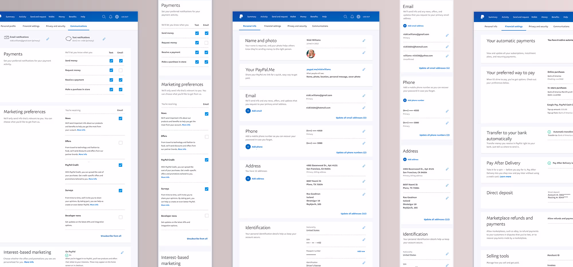Edit the Name and photo section
The width and height of the screenshot is (573, 267).
coord(364,41)
